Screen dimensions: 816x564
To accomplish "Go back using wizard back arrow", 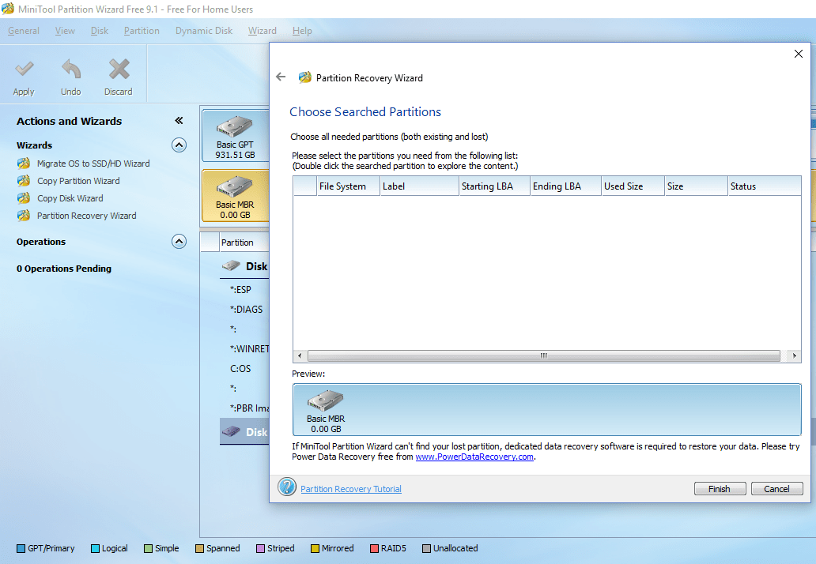I will (281, 77).
